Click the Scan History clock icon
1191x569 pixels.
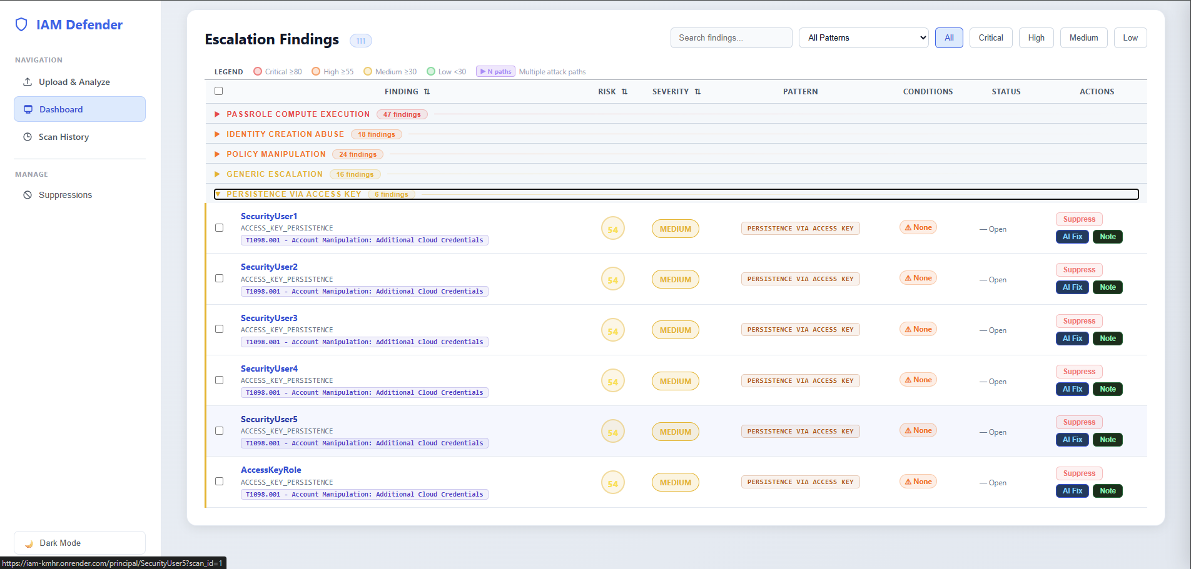coord(28,137)
